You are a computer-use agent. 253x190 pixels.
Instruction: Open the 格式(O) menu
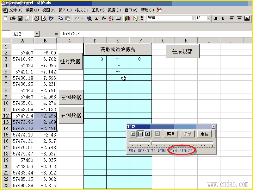[x=82, y=10]
